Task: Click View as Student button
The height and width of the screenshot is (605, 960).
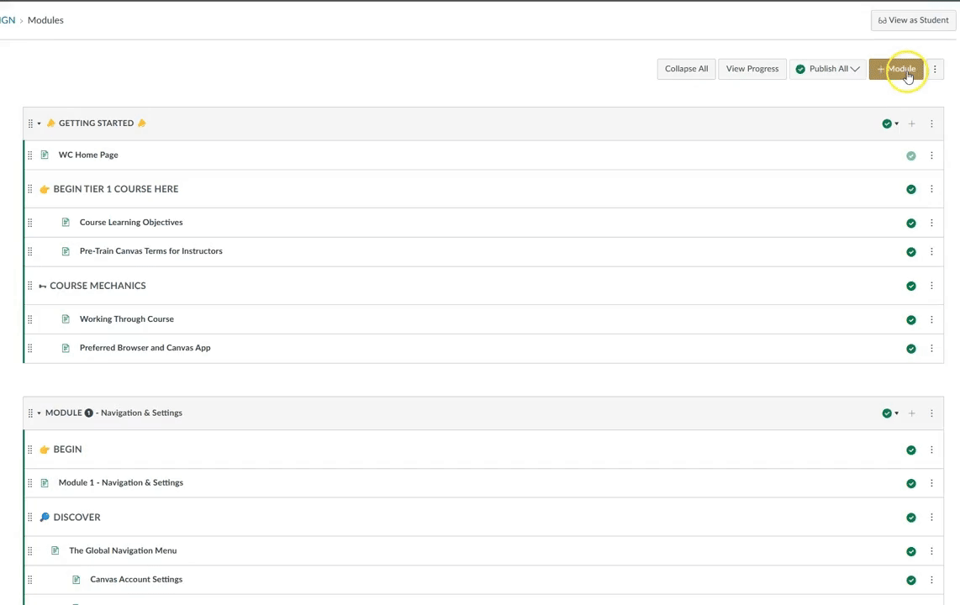Action: point(913,20)
